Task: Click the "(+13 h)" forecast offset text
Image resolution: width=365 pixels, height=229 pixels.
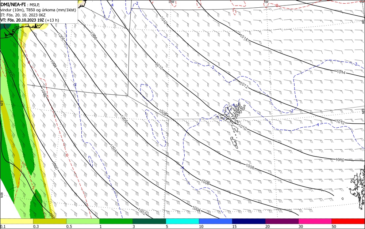Action: tap(52, 20)
